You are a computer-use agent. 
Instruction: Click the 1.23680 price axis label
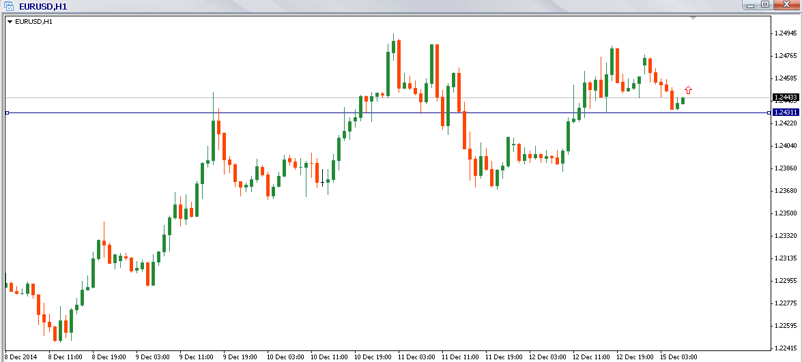[785, 190]
